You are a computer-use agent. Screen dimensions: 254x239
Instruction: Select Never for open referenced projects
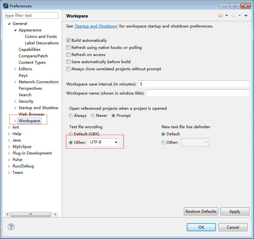(93, 116)
